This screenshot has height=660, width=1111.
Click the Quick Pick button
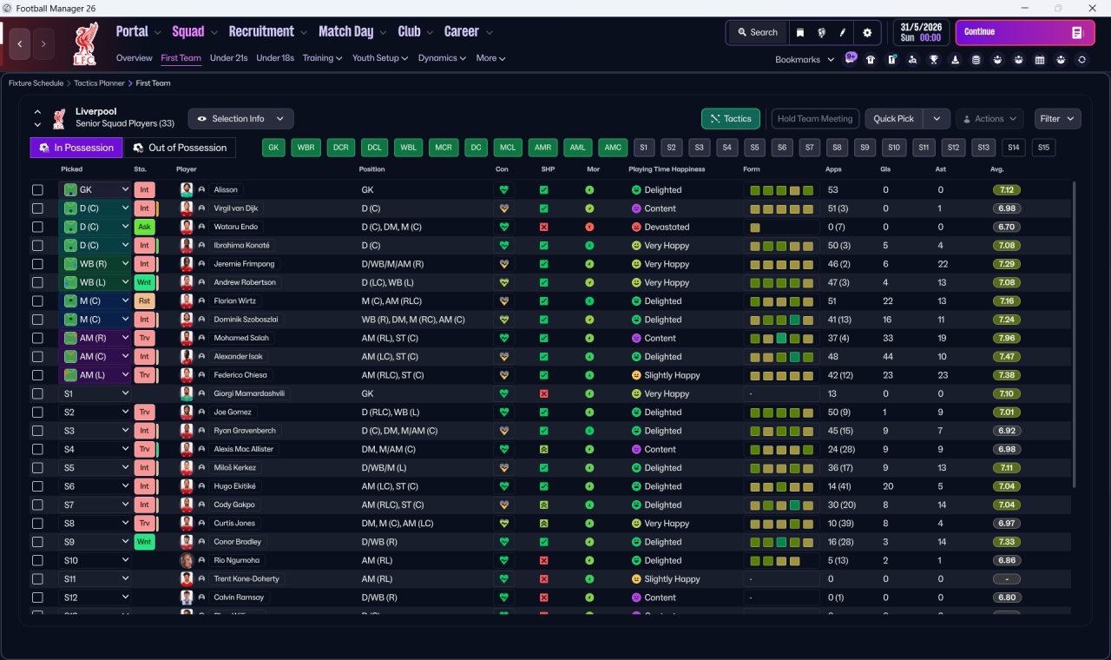coord(893,119)
